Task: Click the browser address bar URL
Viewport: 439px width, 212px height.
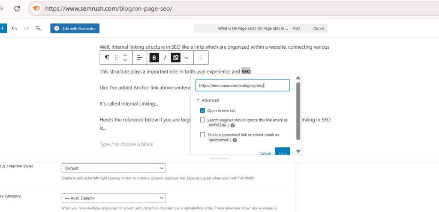Action: [108, 9]
